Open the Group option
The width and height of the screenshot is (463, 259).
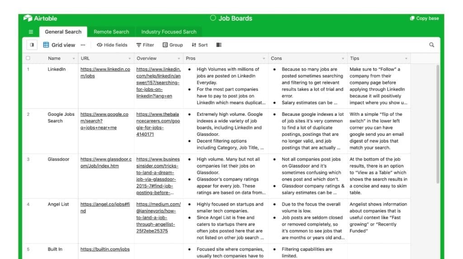(173, 45)
